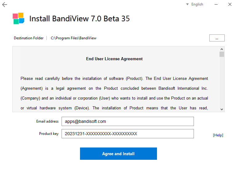Close the BandiView installer window
Screen dimensions: 237x169
tap(230, 4)
